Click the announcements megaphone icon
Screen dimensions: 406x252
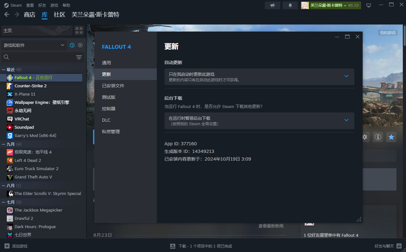pos(272,5)
